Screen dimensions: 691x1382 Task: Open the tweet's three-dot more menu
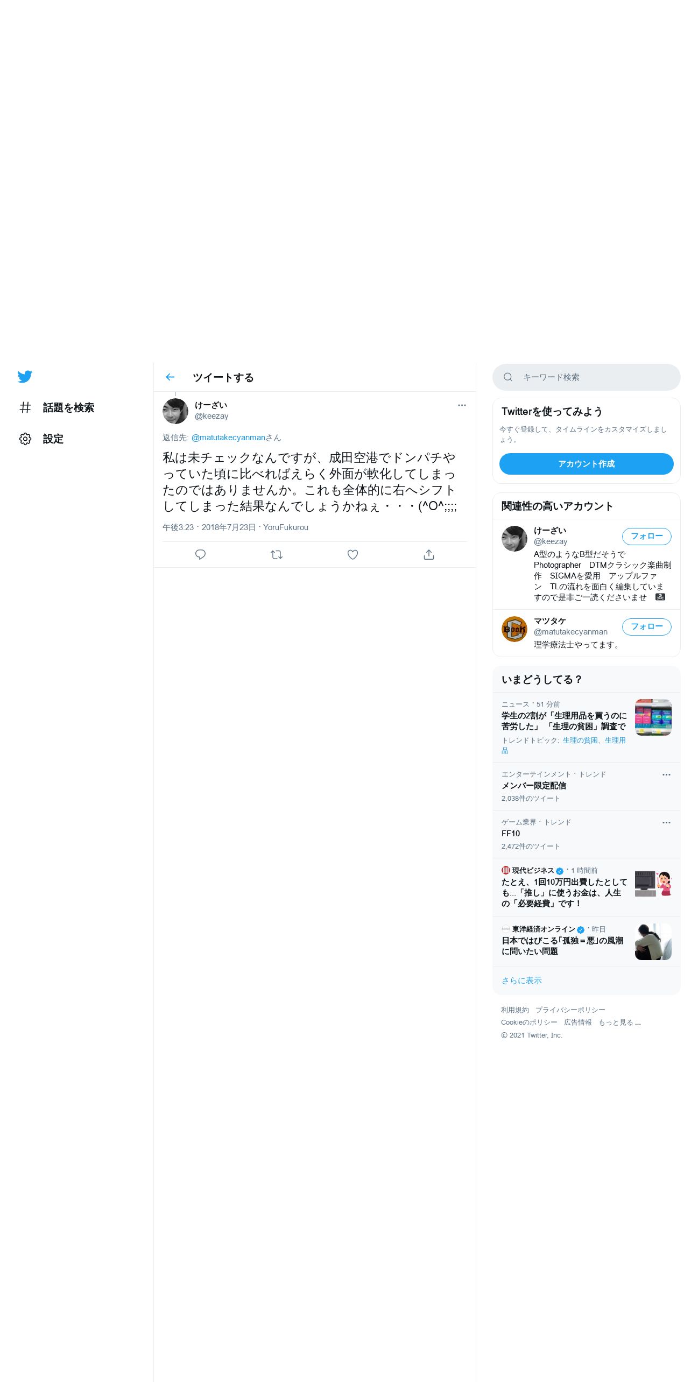tap(462, 405)
